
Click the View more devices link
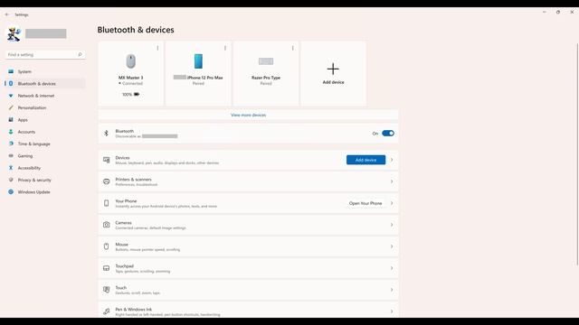click(x=248, y=115)
